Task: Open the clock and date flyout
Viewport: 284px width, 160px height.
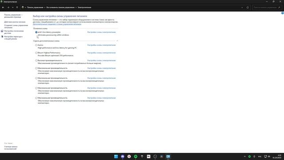Action: (277, 156)
